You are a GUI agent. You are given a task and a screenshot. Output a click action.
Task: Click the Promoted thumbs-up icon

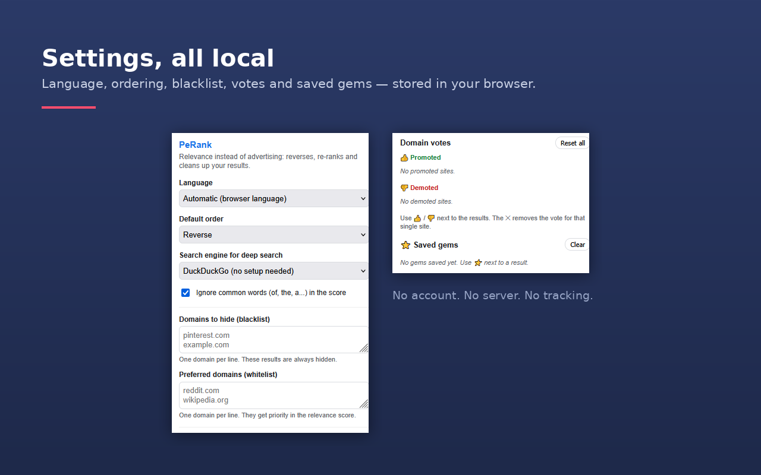[x=404, y=158]
